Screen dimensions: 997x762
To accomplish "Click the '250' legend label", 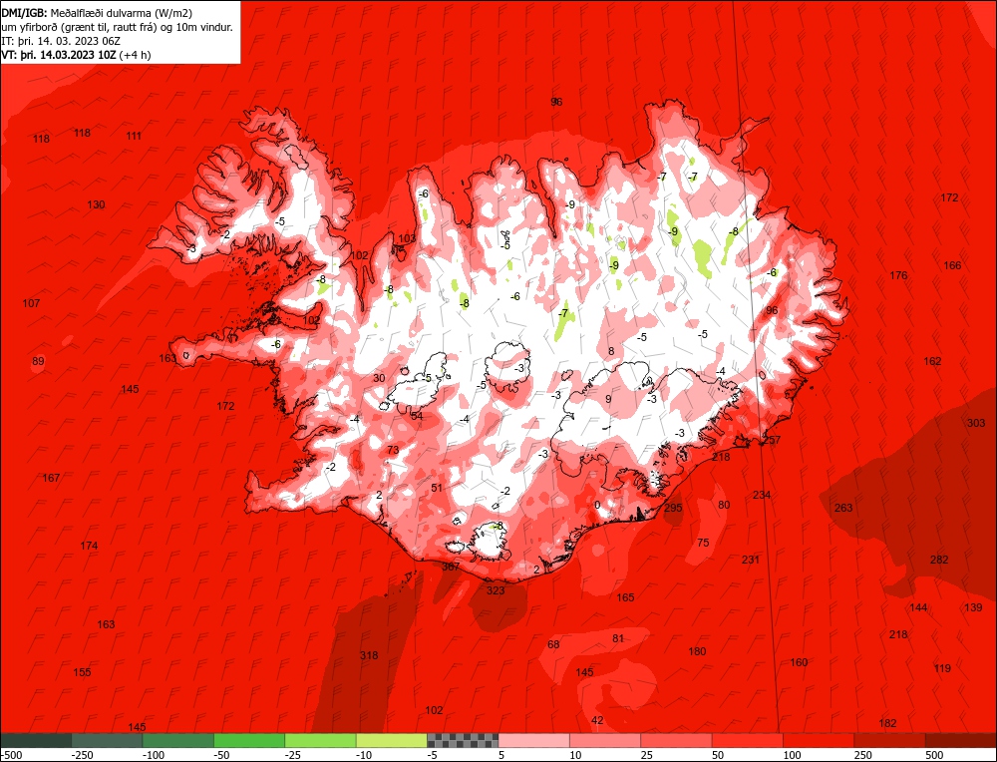I will 863,755.
